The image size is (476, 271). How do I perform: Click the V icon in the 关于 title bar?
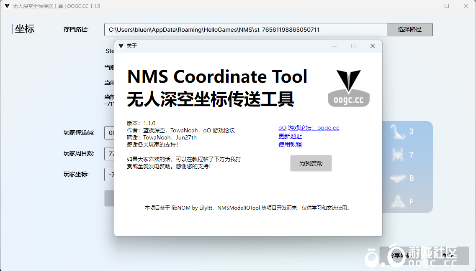[121, 46]
